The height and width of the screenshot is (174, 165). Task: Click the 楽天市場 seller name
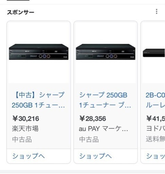coord(25,128)
